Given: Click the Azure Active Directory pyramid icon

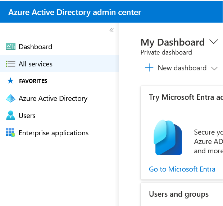Looking at the screenshot, I should [x=10, y=98].
